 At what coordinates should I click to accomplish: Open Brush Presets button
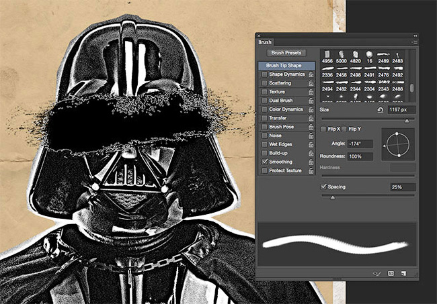pyautogui.click(x=286, y=53)
